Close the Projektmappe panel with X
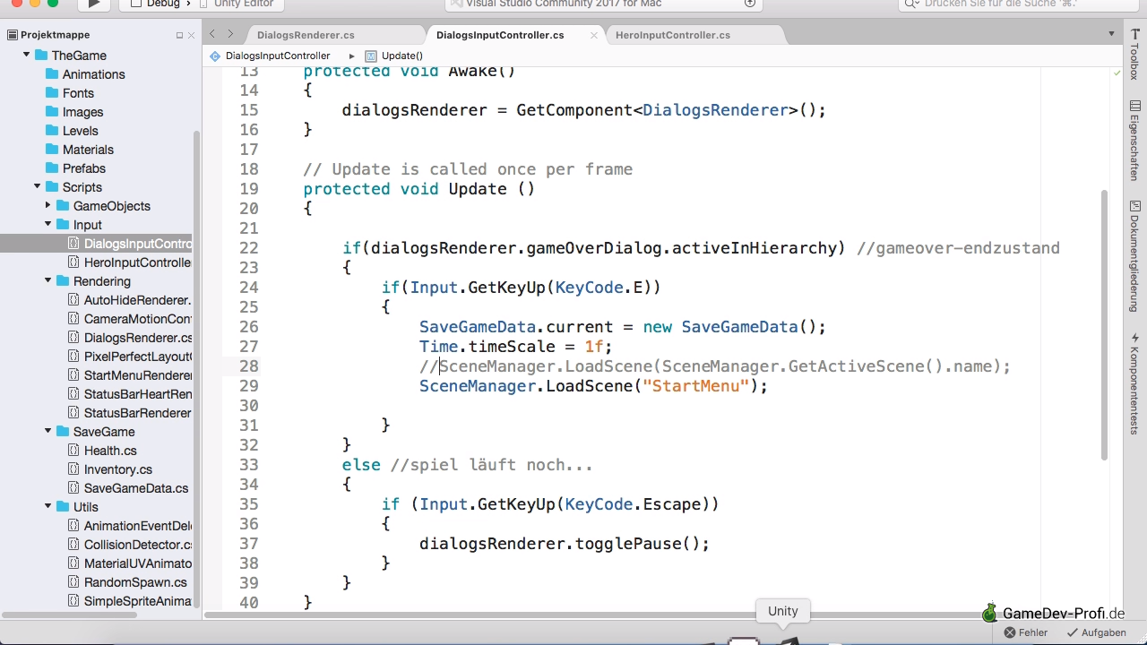This screenshot has height=645, width=1147. [191, 35]
